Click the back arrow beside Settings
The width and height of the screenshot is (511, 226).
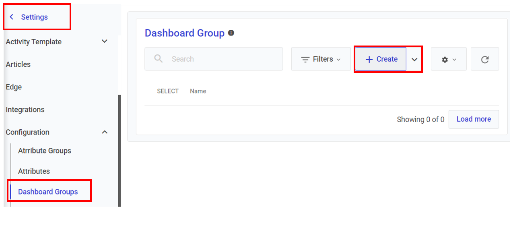pyautogui.click(x=12, y=17)
